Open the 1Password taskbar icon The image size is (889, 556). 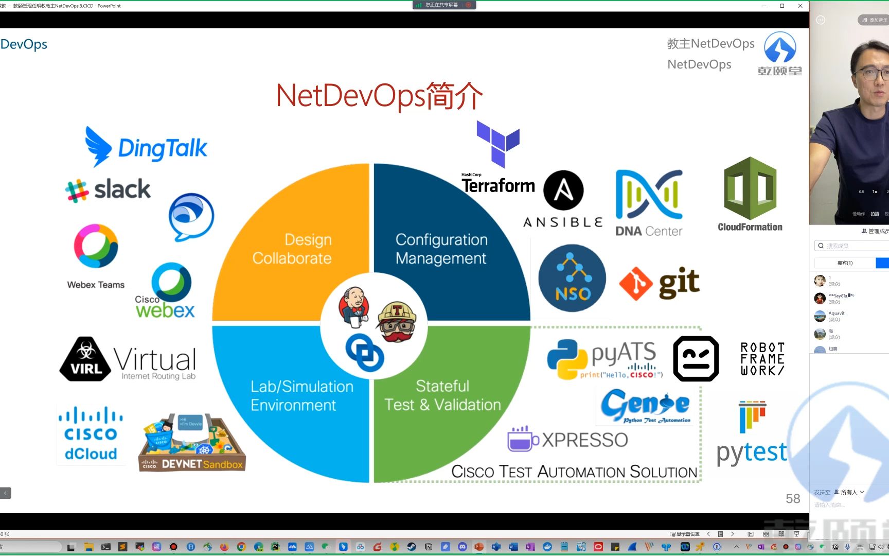[x=717, y=547]
